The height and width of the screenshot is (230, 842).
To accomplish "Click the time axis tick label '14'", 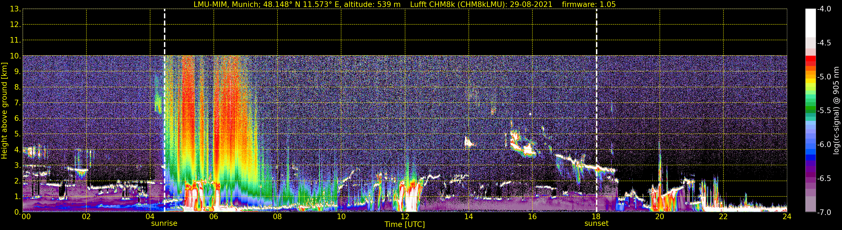I will (469, 217).
